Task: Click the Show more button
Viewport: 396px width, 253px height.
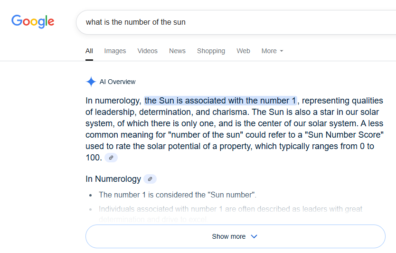Action: click(229, 236)
